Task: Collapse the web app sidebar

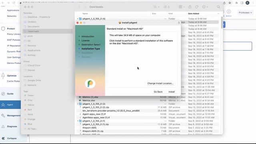Action: 9,138
